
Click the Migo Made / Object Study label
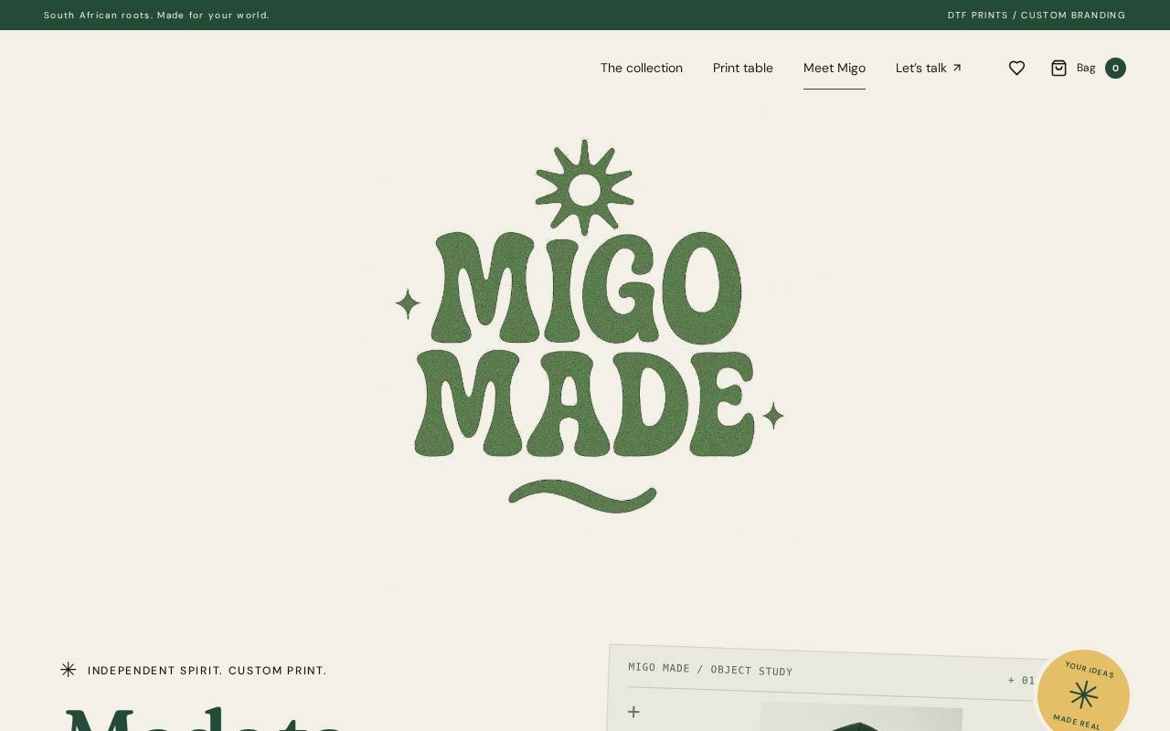point(710,669)
